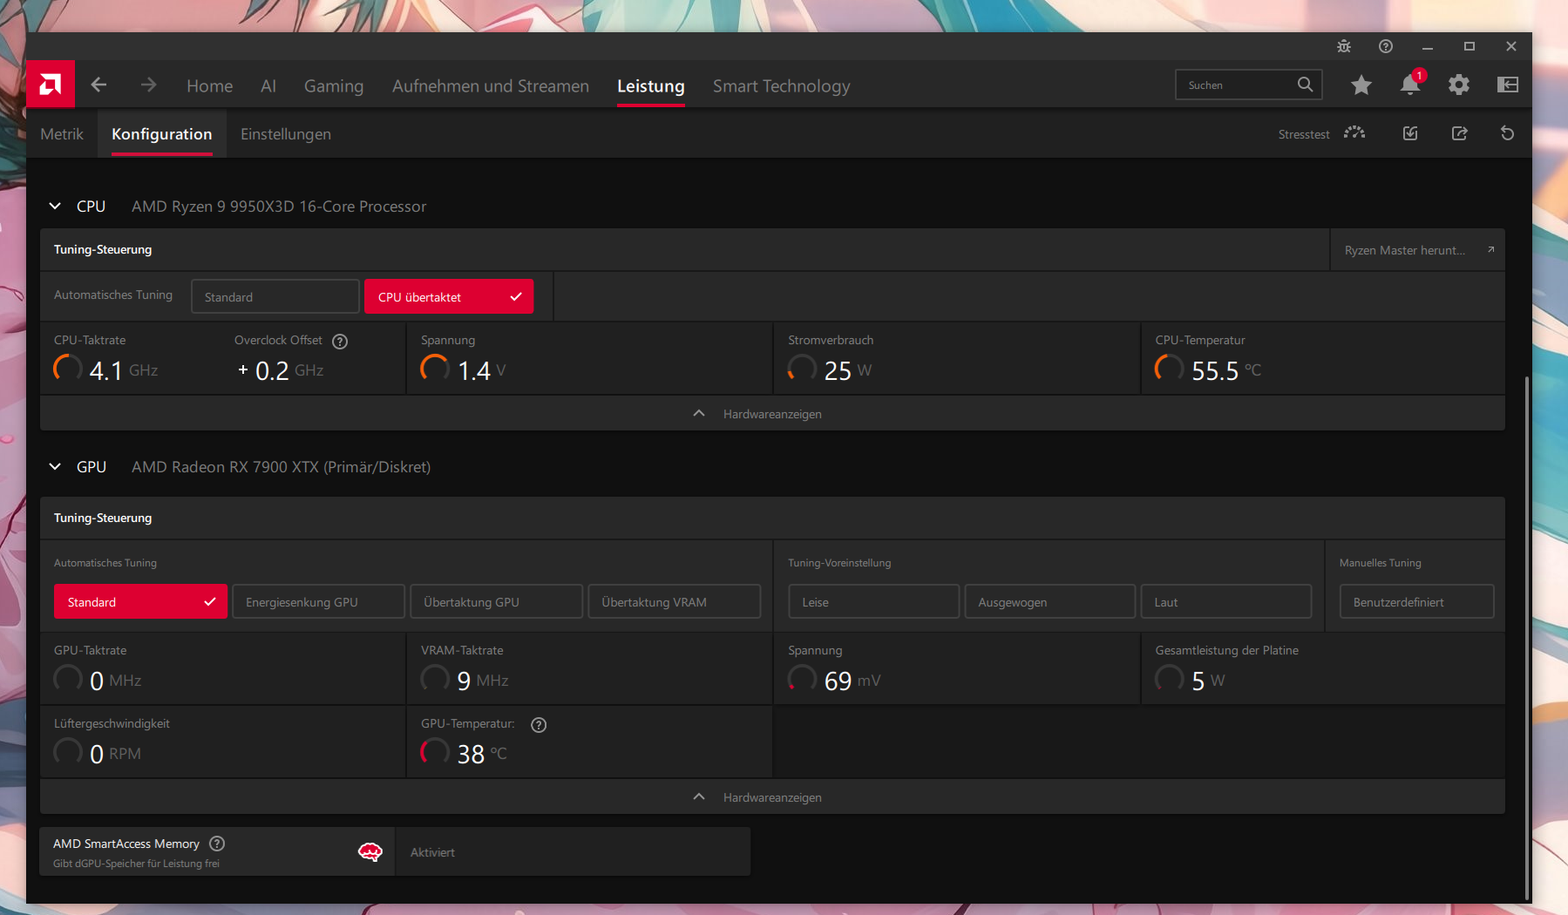Click the Overclock Offset + 0.2 GHz value
This screenshot has height=915, width=1568.
[x=281, y=370]
